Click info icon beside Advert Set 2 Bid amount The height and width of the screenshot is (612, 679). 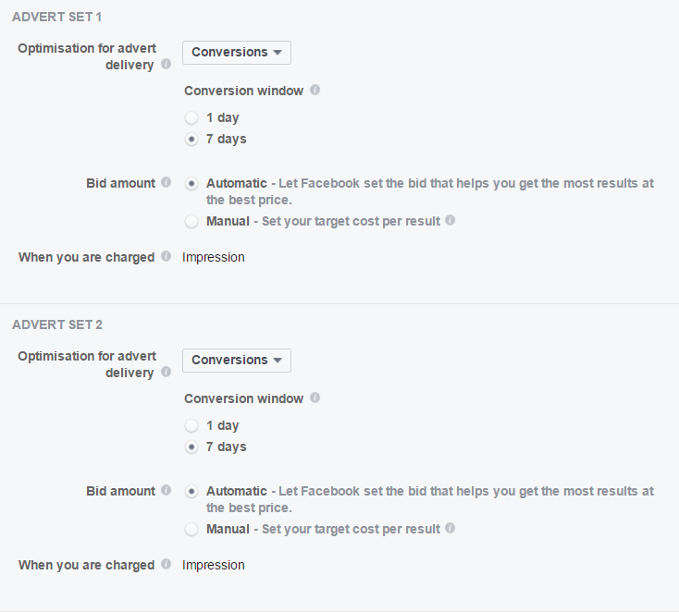pyautogui.click(x=166, y=491)
